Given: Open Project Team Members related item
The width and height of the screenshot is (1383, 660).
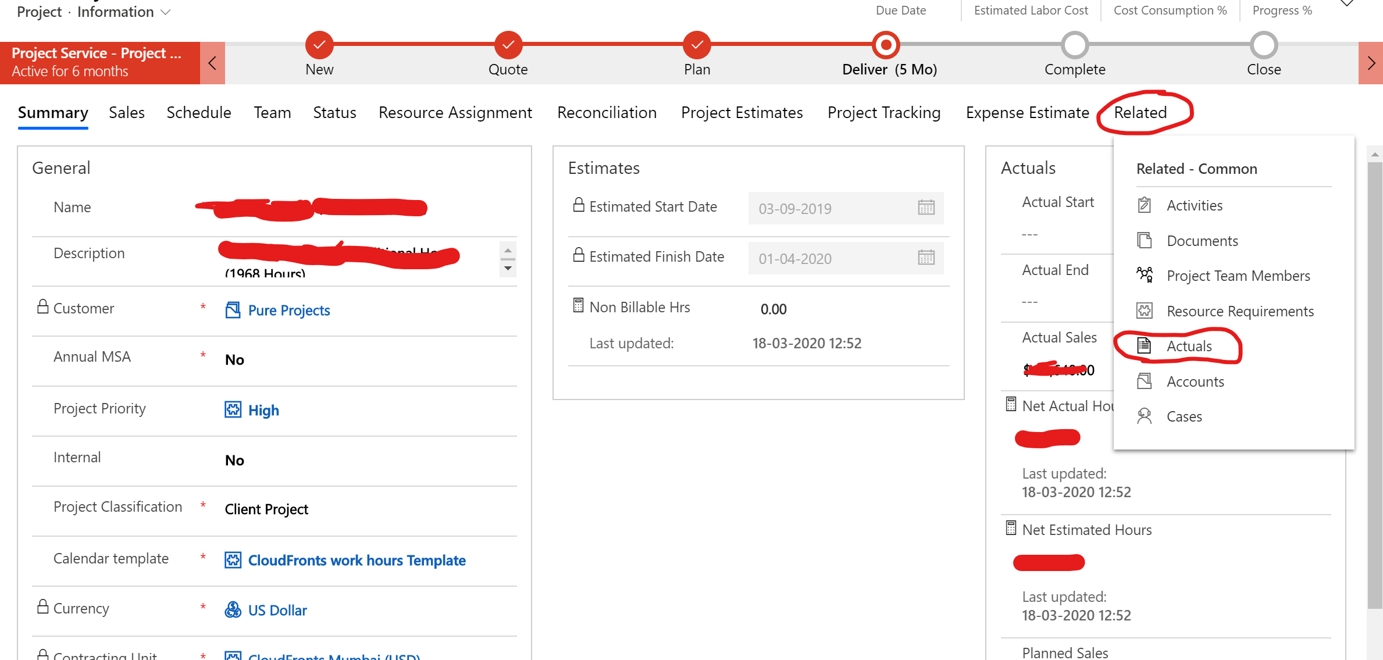Looking at the screenshot, I should click(1238, 276).
